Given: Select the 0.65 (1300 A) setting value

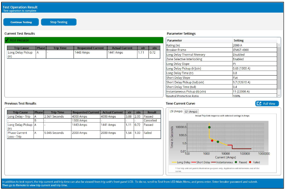Looking at the screenshot, I should click(242, 68).
